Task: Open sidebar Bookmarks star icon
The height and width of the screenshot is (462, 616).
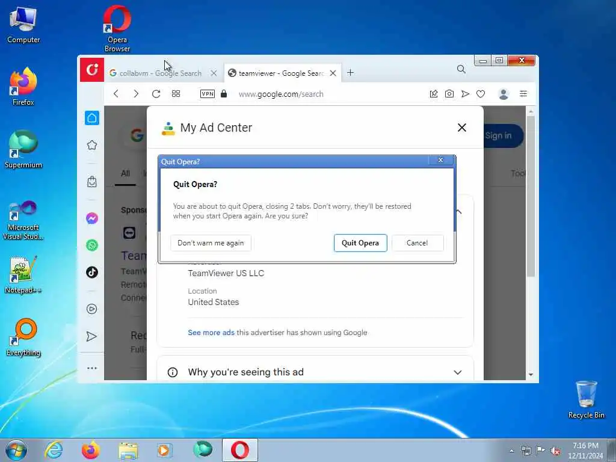Action: 92,145
